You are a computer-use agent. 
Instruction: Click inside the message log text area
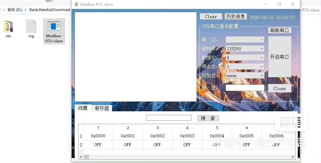(136, 57)
